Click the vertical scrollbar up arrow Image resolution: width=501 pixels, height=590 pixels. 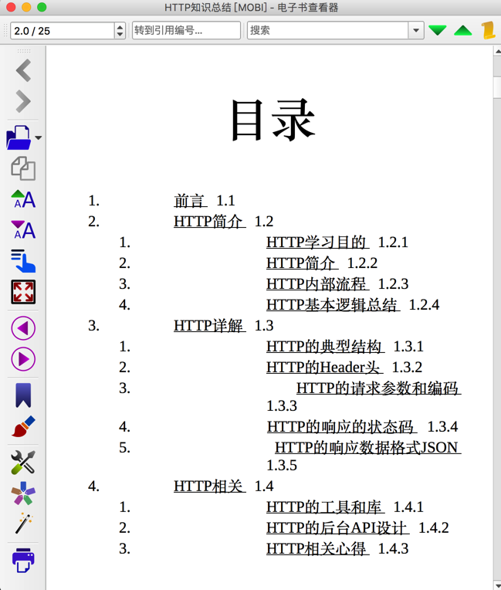(497, 51)
